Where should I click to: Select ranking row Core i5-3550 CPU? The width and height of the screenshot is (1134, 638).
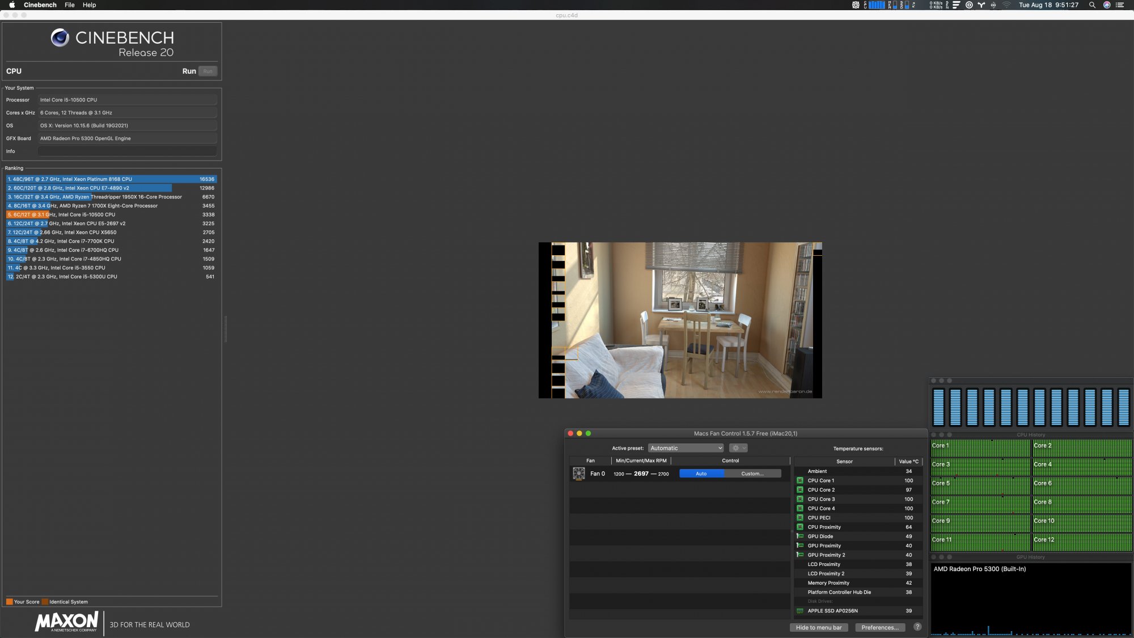tap(111, 268)
